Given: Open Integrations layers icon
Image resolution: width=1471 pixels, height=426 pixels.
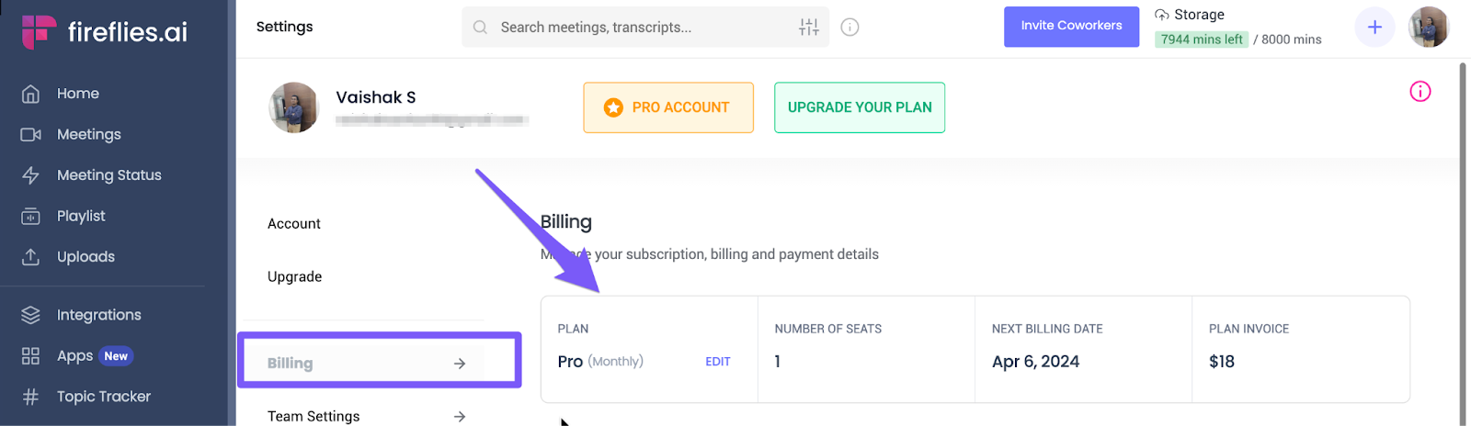Looking at the screenshot, I should pyautogui.click(x=30, y=315).
